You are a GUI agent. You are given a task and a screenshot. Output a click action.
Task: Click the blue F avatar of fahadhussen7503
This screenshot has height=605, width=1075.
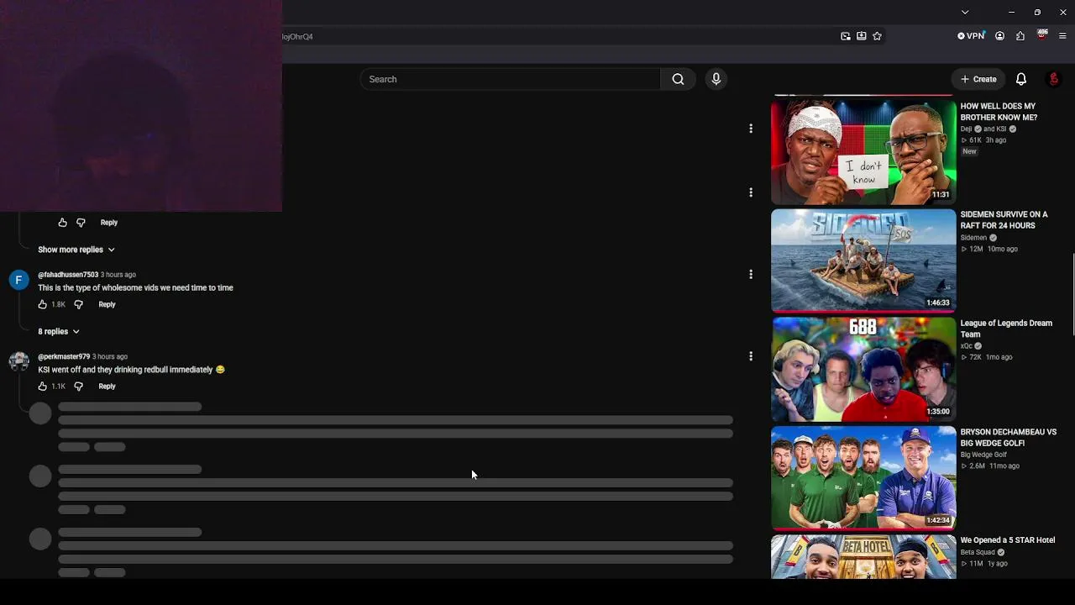point(18,280)
